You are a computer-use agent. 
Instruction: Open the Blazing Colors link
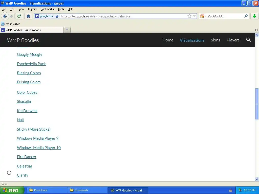29,73
